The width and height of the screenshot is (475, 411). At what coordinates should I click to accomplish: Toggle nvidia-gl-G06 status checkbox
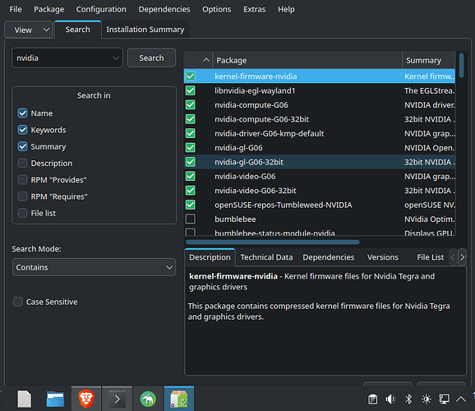click(190, 148)
